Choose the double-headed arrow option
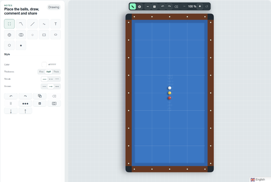The image size is (271, 182). pyautogui.click(x=57, y=86)
